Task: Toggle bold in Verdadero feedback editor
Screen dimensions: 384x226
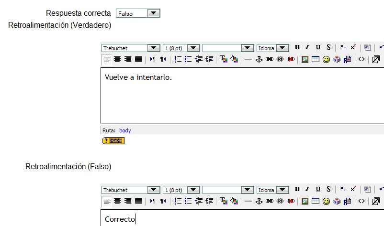Action: pos(297,47)
